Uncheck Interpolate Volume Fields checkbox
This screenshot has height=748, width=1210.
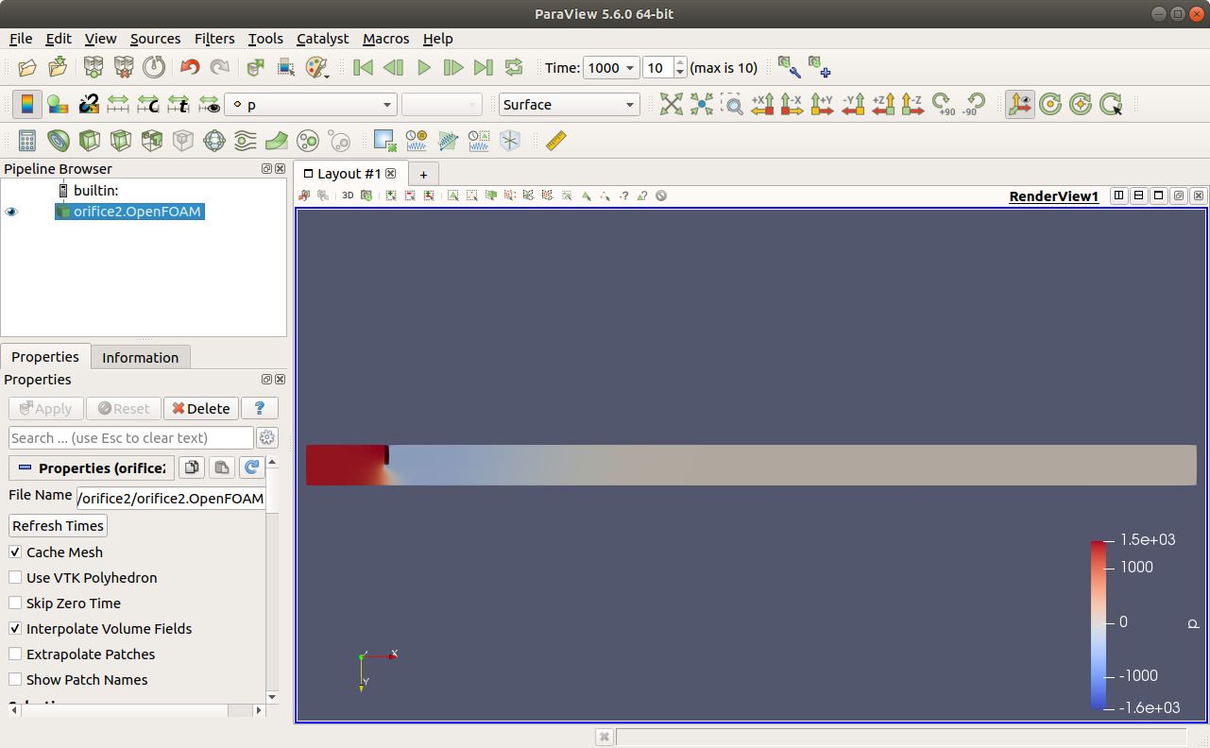coord(15,628)
